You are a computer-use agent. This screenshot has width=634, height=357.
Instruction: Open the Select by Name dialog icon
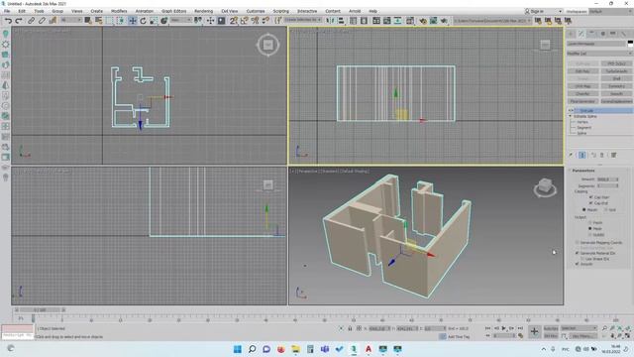99,21
